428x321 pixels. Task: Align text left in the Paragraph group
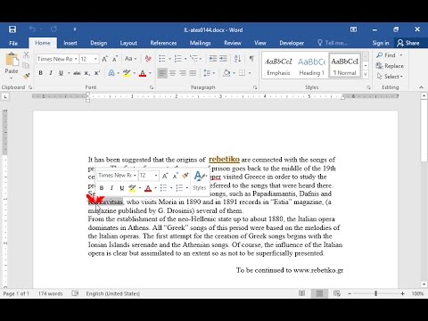tap(162, 73)
